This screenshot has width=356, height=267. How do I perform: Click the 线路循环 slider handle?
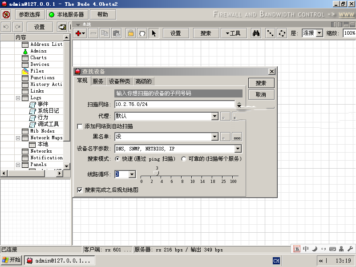click(x=156, y=172)
